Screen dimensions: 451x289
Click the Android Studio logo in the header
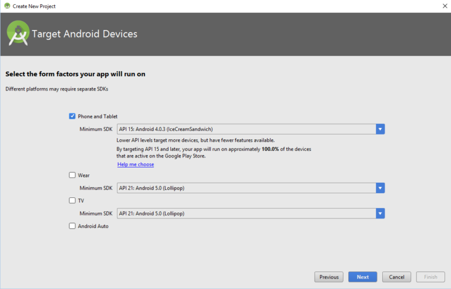18,33
